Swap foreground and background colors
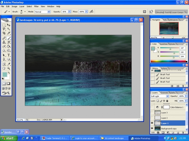The image size is (189, 141). pyautogui.click(x=9, y=73)
